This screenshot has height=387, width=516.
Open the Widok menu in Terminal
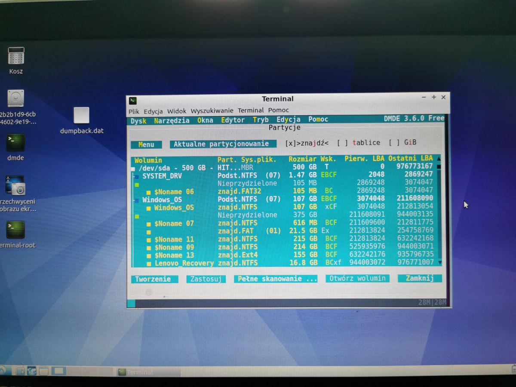coord(177,111)
